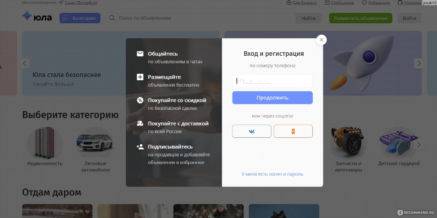The image size is (437, 218).
Task: Click the Узнайте больше banner text
Action: 53,84
